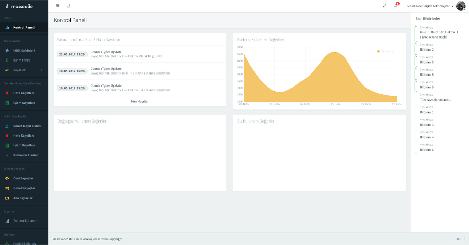Open the MassCode Bilişim Teknolojileri user dropdown
The height and width of the screenshot is (245, 469).
(x=430, y=6)
